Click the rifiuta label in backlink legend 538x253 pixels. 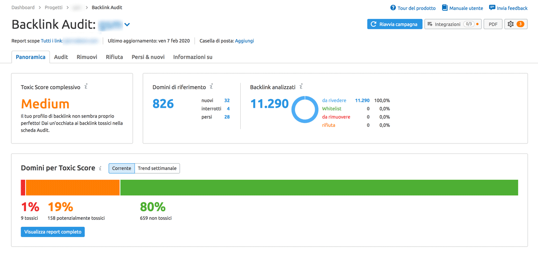tap(329, 125)
